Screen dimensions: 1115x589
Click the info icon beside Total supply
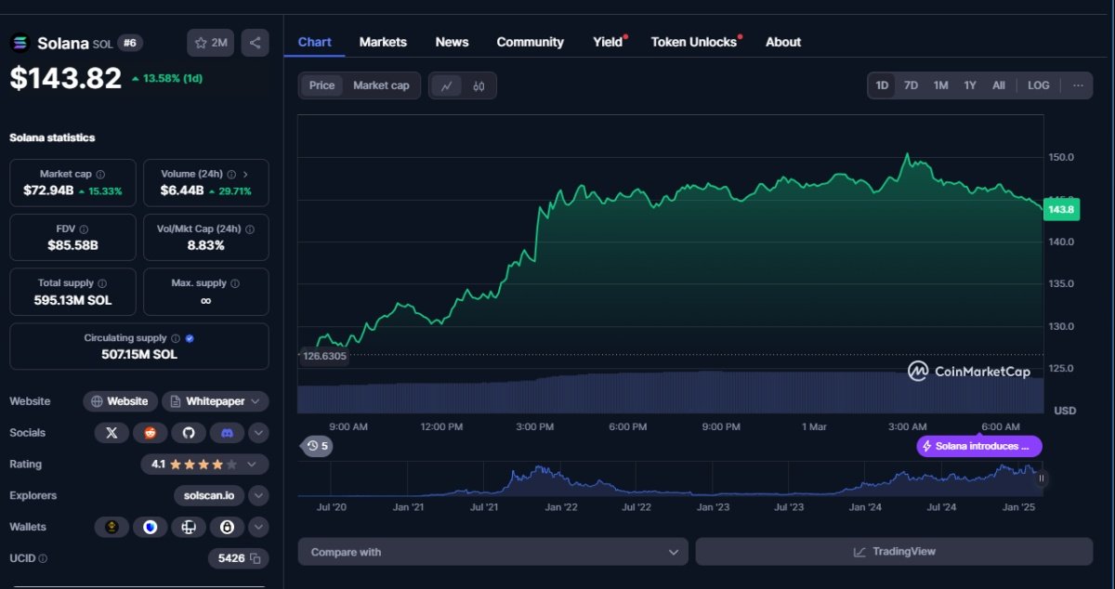[x=102, y=283]
